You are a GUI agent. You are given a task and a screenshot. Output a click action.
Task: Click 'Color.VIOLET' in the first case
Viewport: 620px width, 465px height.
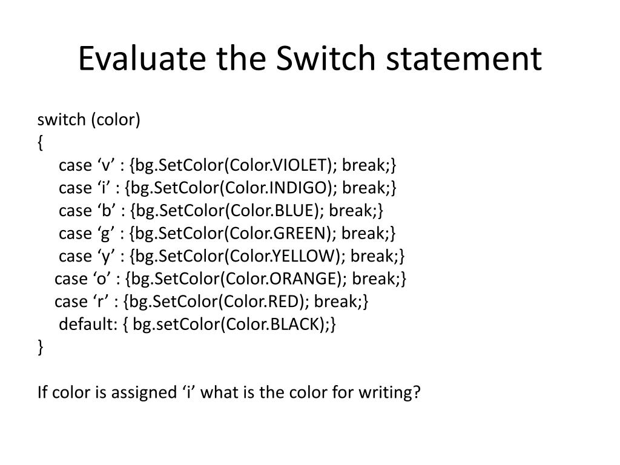pyautogui.click(x=279, y=165)
